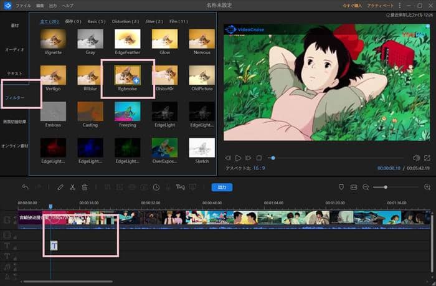Click the main video track icon
436x286 pixels.
7,220
